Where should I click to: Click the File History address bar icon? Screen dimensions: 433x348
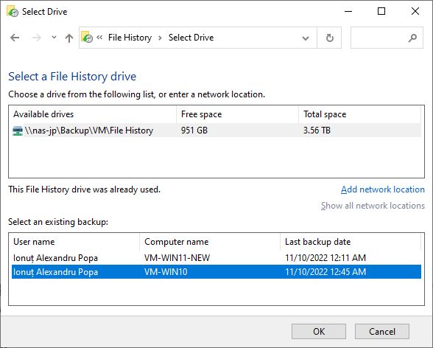tap(87, 37)
